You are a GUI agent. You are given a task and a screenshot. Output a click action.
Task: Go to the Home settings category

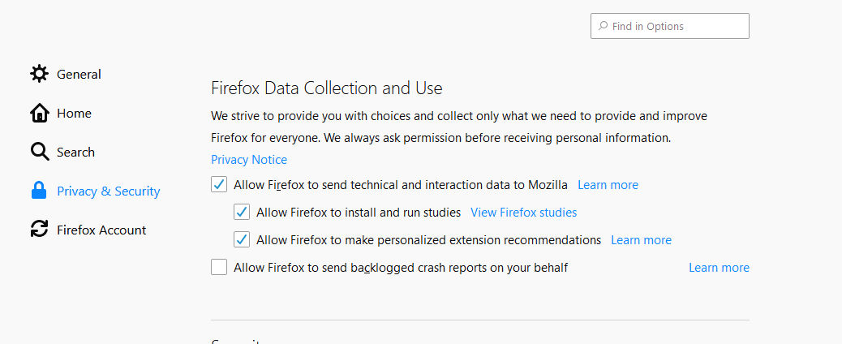[x=74, y=114]
